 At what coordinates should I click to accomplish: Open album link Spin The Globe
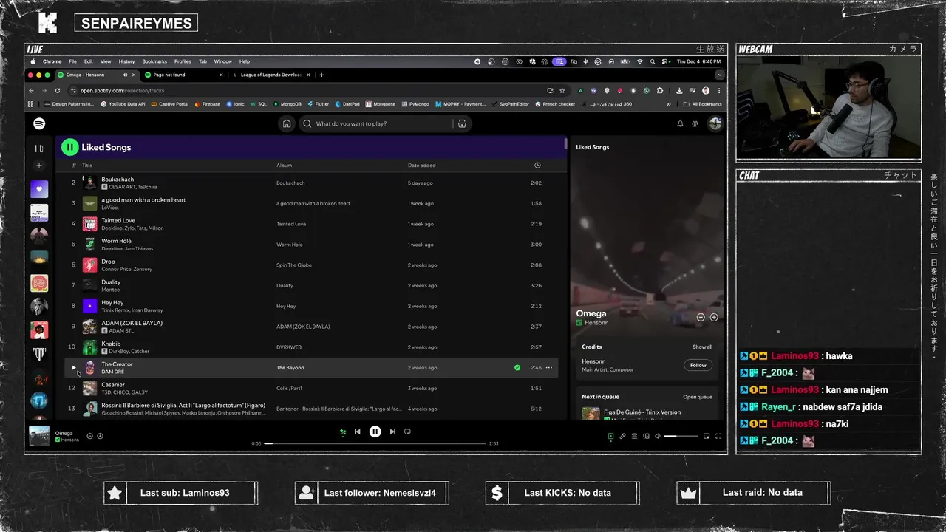pyautogui.click(x=294, y=265)
